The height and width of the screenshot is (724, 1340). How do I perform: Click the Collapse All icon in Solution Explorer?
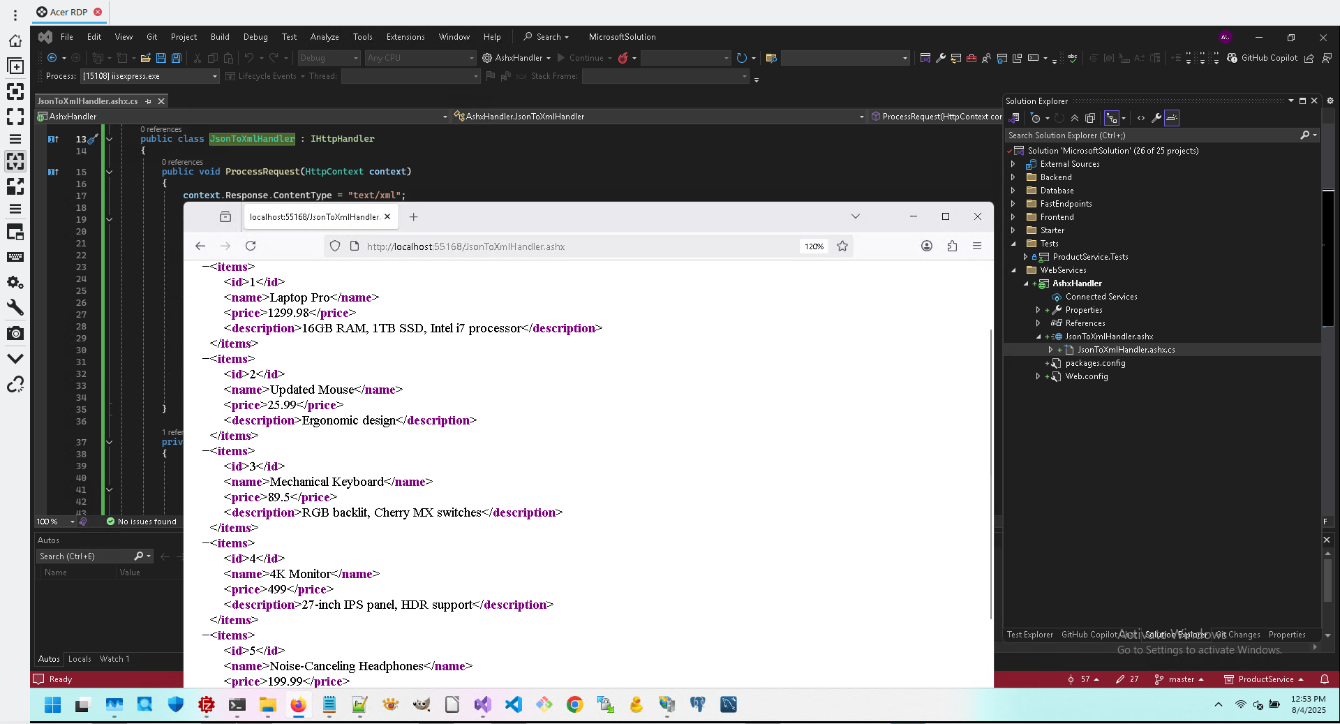(1075, 118)
